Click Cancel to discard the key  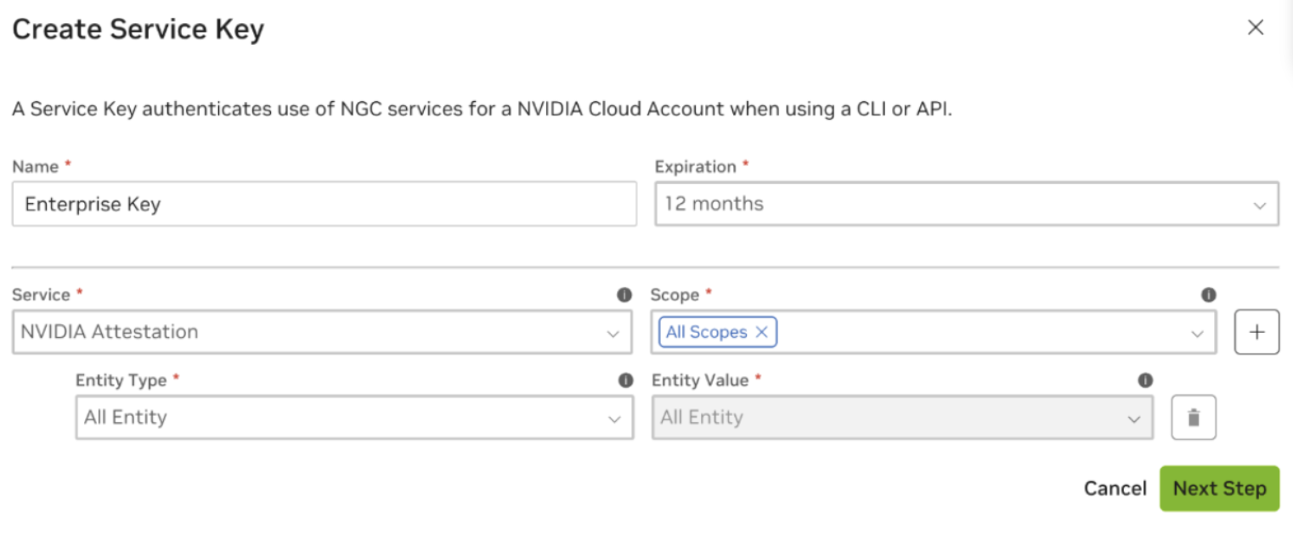pyautogui.click(x=1115, y=489)
